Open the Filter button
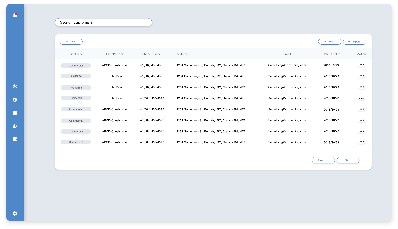This screenshot has width=398, height=229. [x=330, y=42]
